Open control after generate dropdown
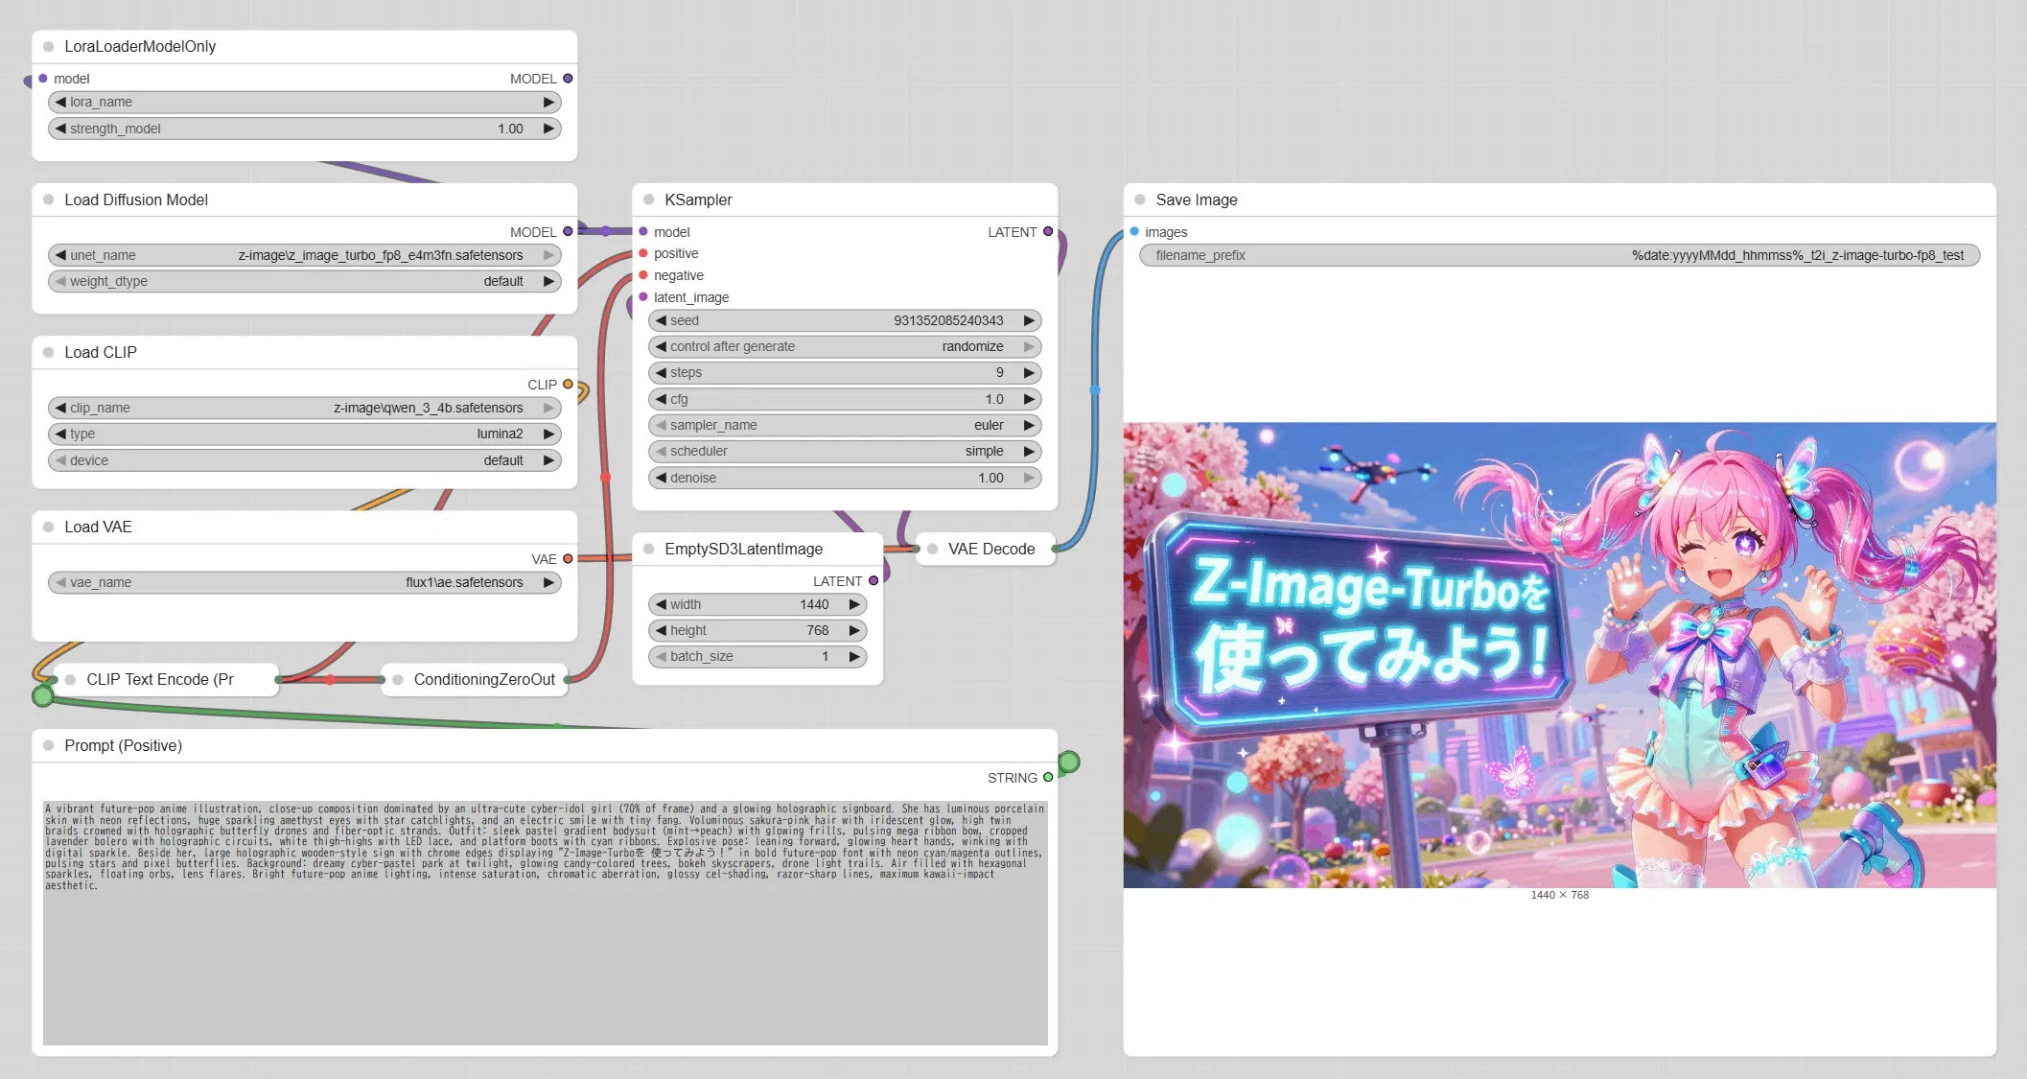 pos(845,346)
